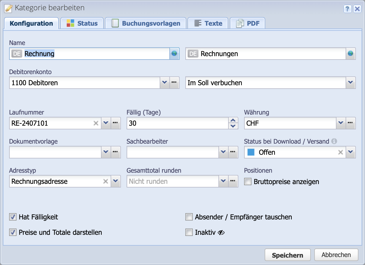Click the ellipsis button next to Gesamttotal runden

pos(233,181)
